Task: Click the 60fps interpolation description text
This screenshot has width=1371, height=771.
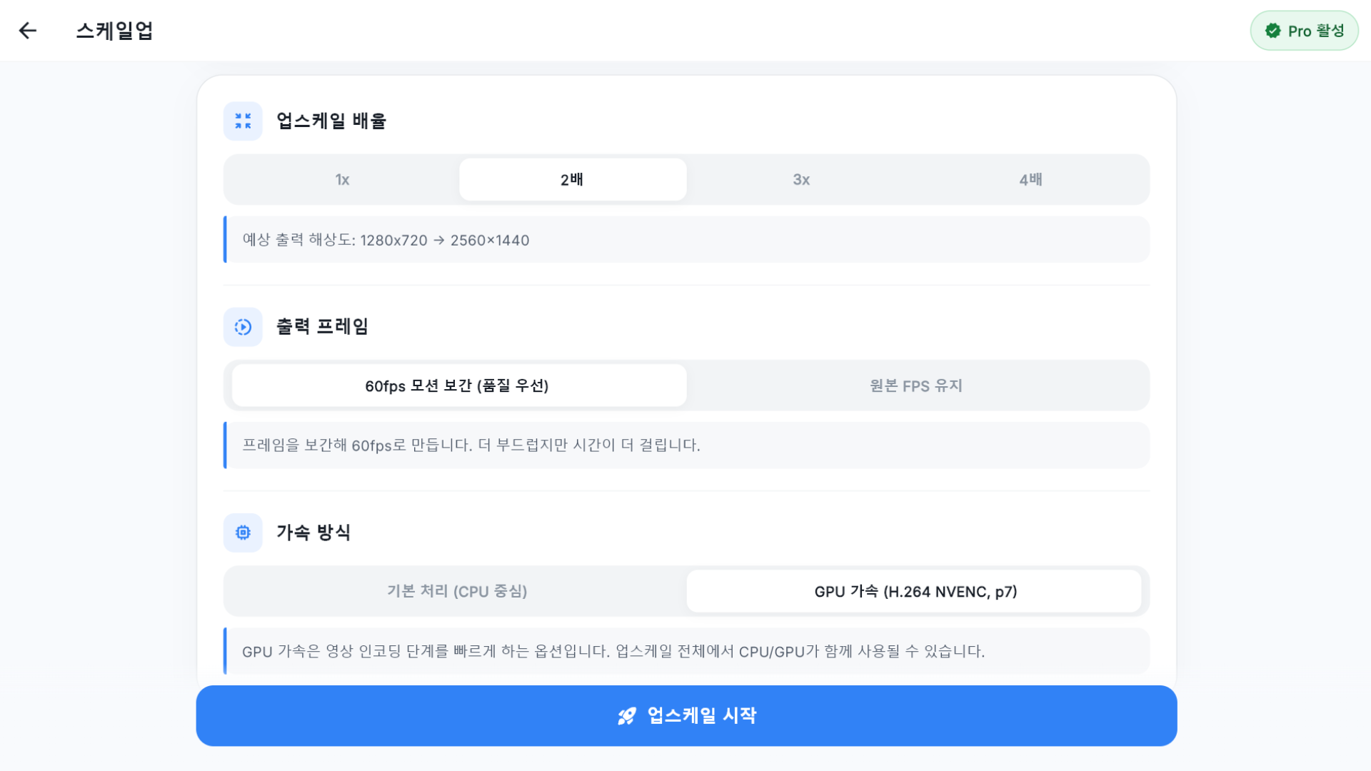Action: 471,445
